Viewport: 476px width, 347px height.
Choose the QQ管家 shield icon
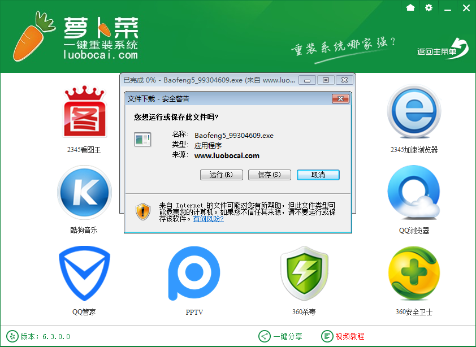tap(84, 273)
